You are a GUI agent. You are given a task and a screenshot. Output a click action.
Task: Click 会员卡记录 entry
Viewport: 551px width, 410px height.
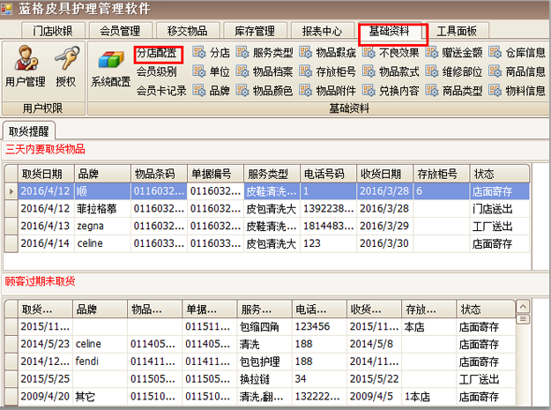pos(161,90)
